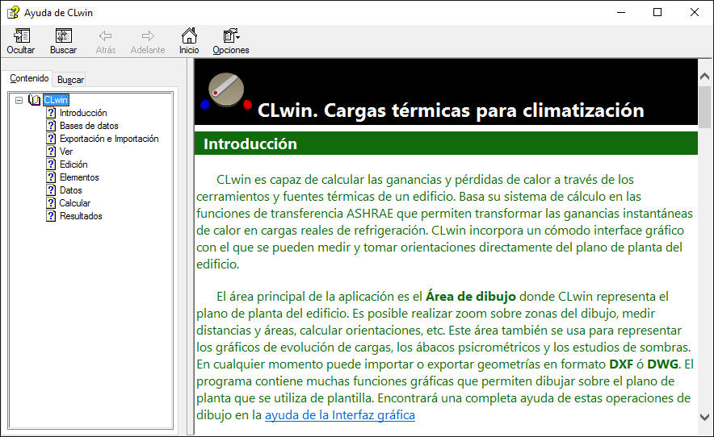The height and width of the screenshot is (437, 714).
Task: Select the Introducción tree label
Action: click(x=83, y=113)
